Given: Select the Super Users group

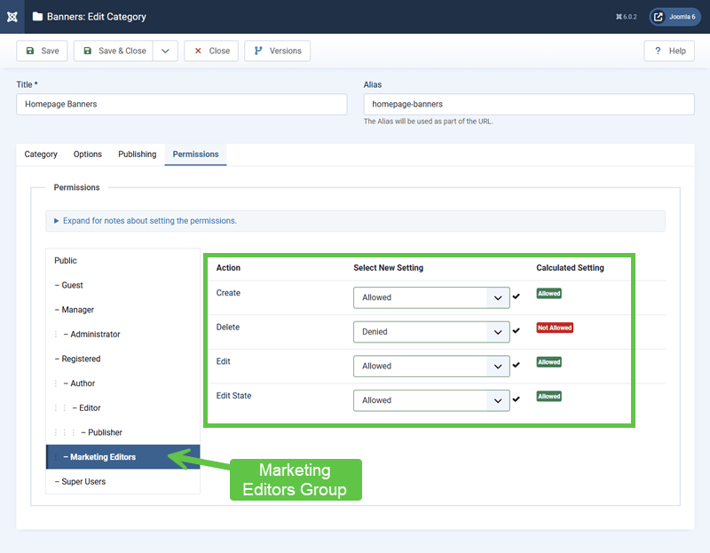Looking at the screenshot, I should click(122, 481).
